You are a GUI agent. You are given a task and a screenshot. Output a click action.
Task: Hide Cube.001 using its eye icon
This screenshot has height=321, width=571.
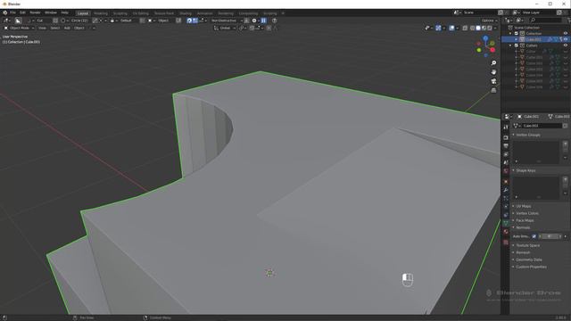[x=566, y=39]
